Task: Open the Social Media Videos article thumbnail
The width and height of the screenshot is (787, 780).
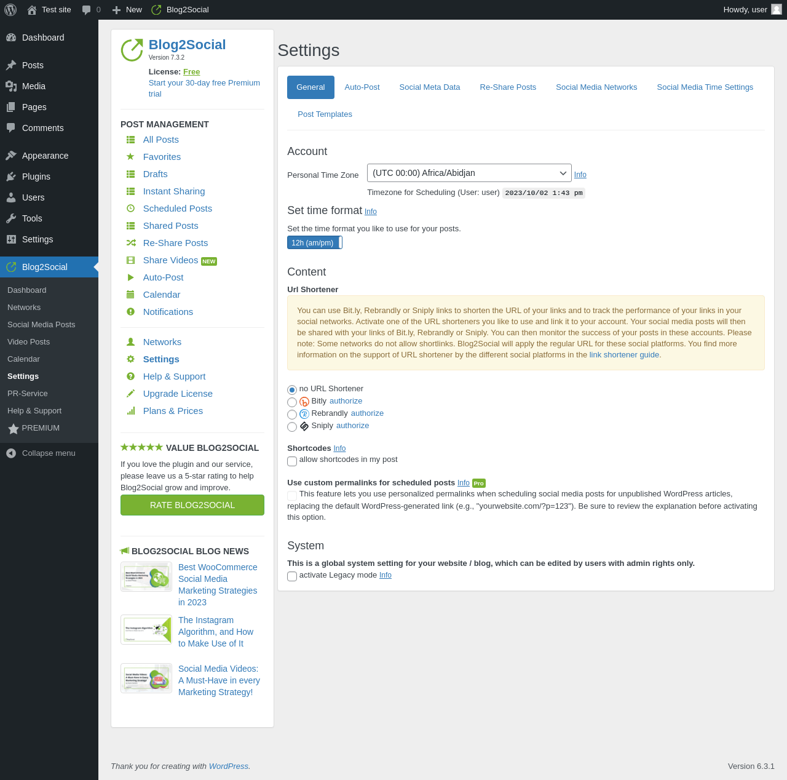Action: [146, 679]
